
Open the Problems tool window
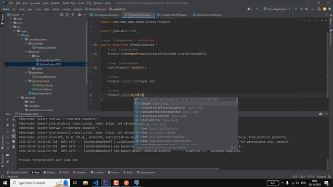tap(80, 172)
